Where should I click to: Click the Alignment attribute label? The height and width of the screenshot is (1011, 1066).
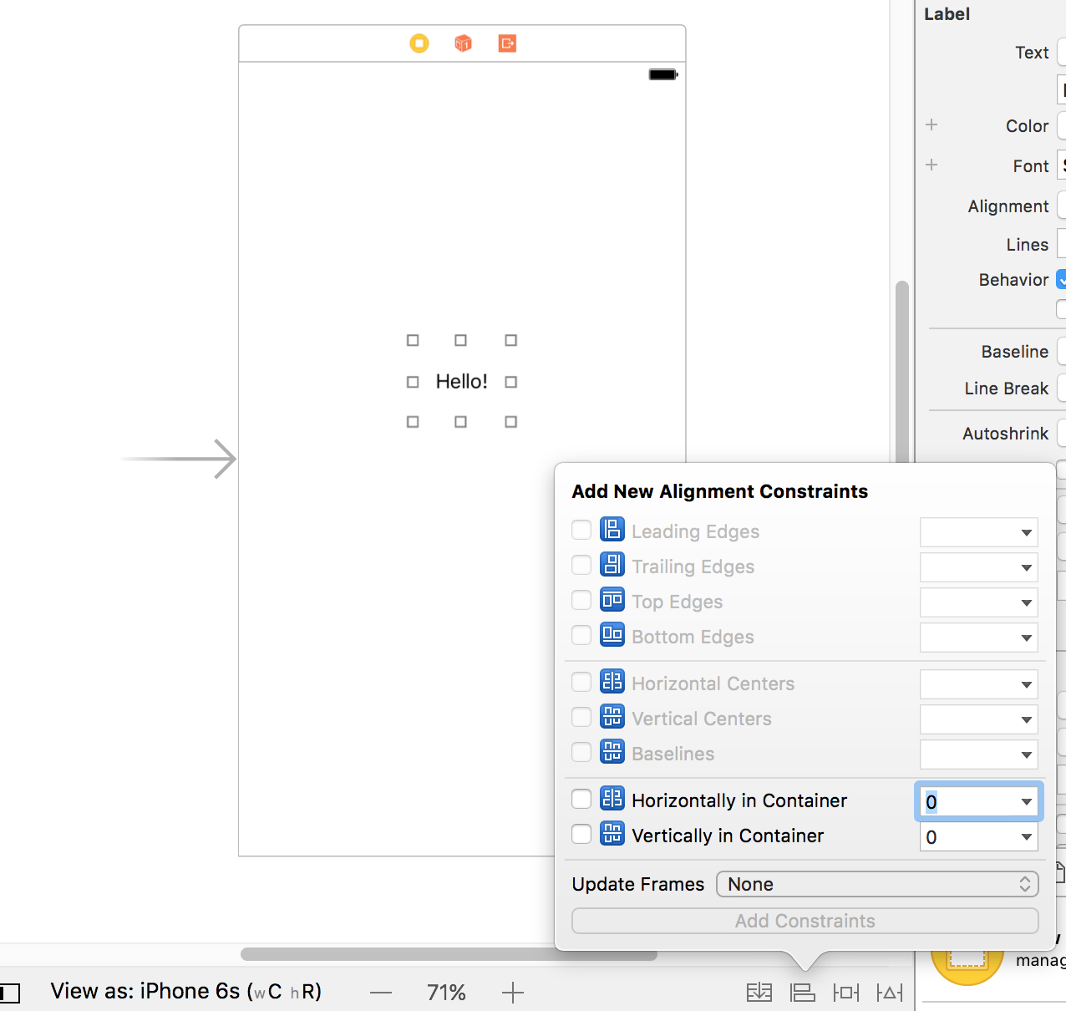1008,206
